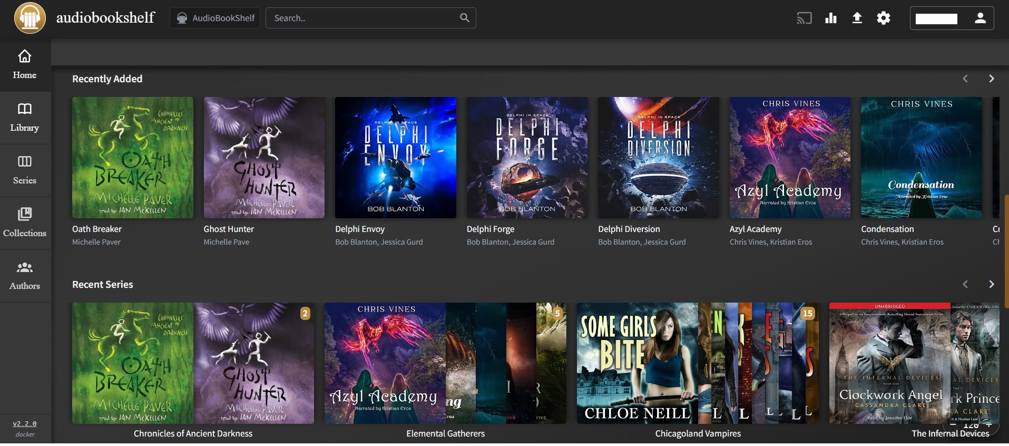
Task: Open the AudioBookShelf library selector
Action: (216, 18)
